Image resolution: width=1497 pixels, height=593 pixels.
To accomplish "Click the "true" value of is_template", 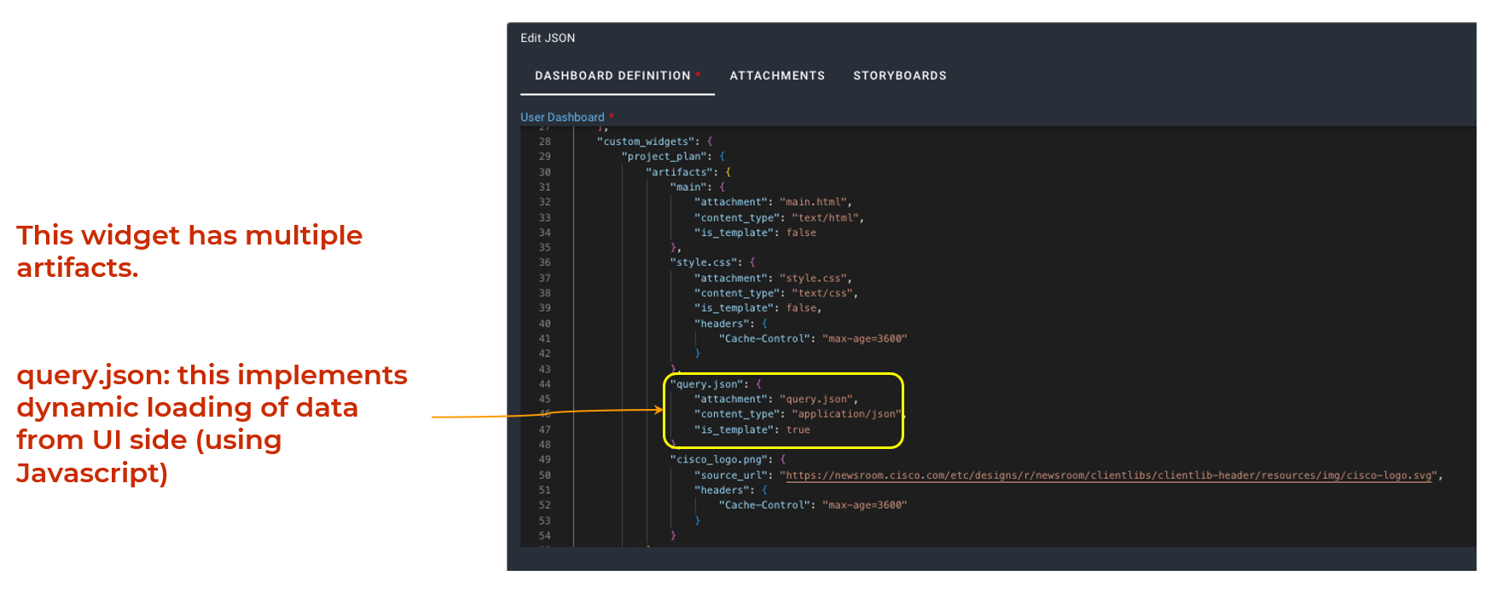I will 798,430.
